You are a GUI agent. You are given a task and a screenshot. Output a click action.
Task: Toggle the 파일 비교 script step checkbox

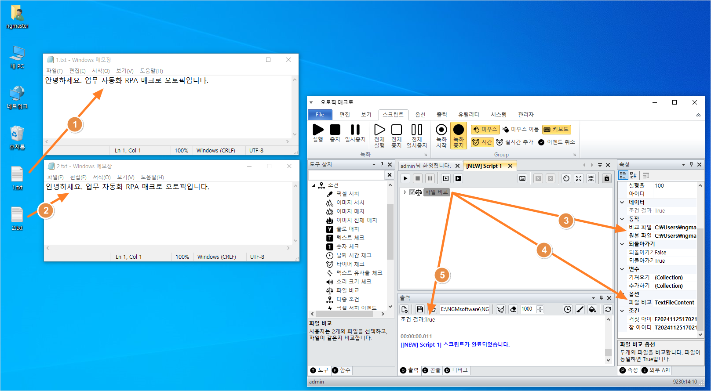click(412, 192)
